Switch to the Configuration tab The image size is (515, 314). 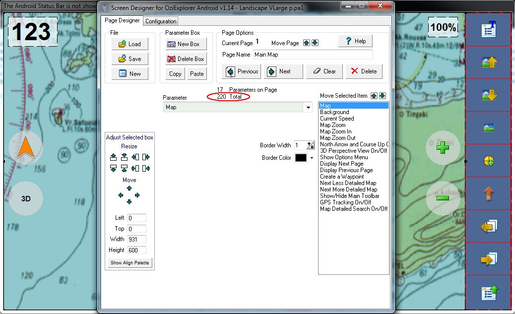161,21
